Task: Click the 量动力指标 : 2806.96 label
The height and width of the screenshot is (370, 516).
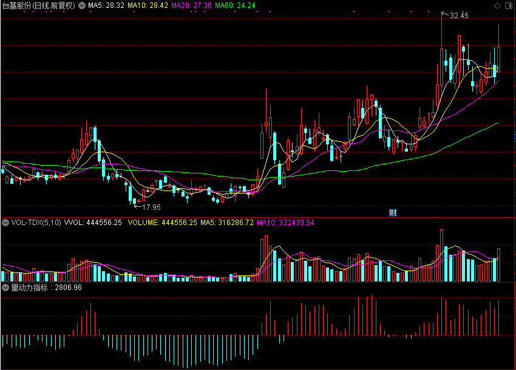Action: click(x=46, y=288)
